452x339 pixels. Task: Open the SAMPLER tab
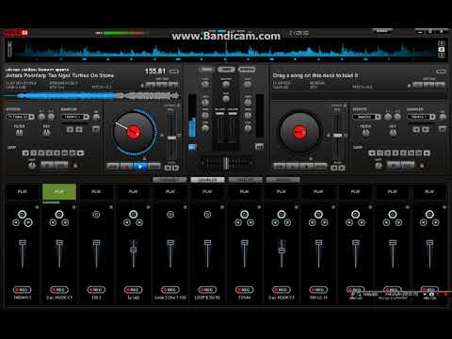tap(207, 180)
